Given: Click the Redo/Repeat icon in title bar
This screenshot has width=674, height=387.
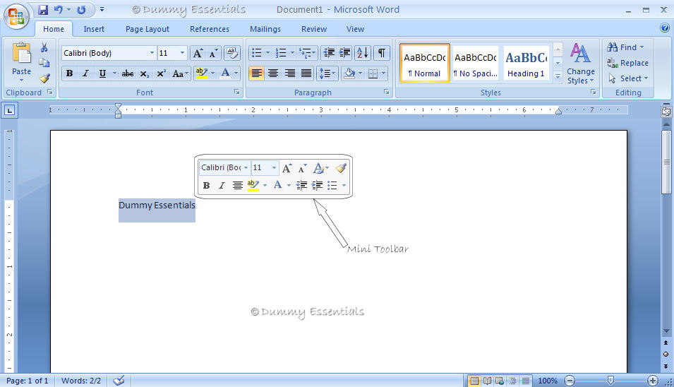Looking at the screenshot, I should 81,9.
